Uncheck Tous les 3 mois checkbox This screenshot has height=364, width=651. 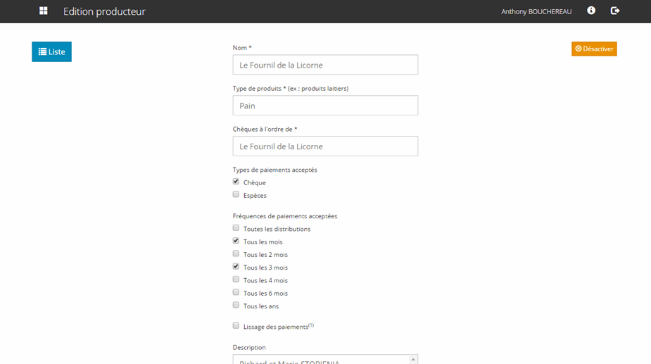coord(236,267)
